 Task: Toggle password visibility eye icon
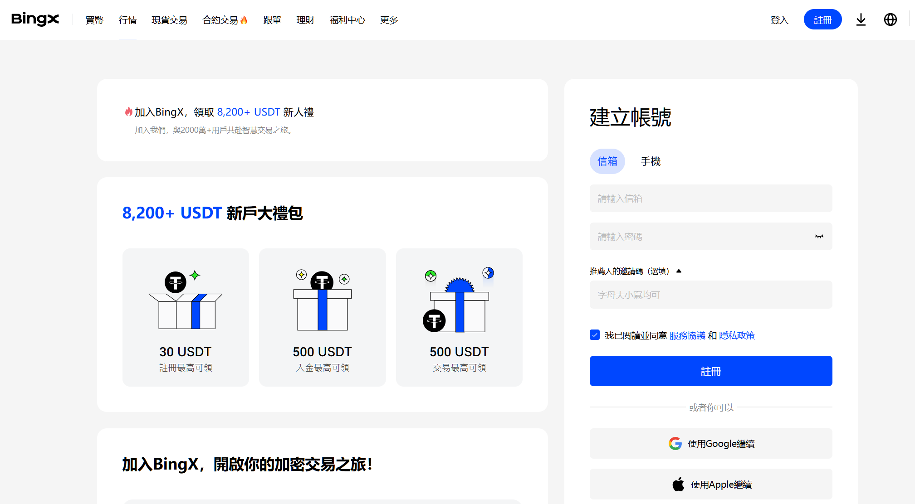819,237
